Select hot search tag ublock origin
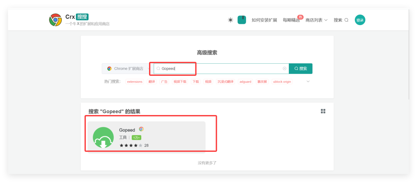 (282, 82)
